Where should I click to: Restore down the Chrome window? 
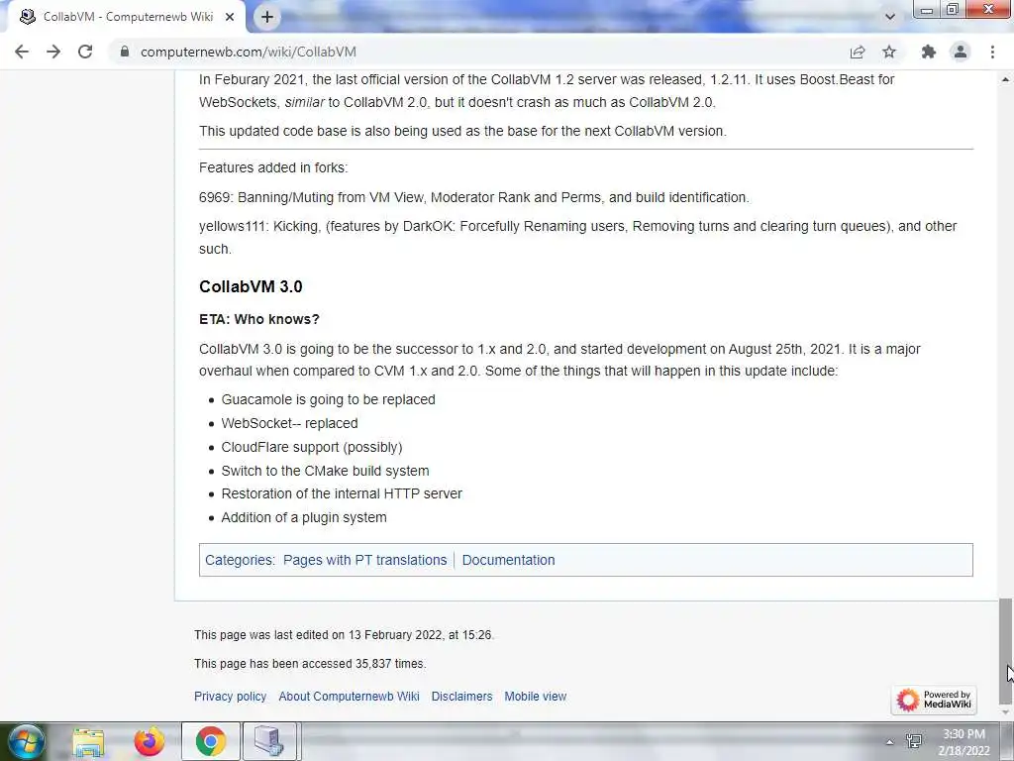click(952, 10)
